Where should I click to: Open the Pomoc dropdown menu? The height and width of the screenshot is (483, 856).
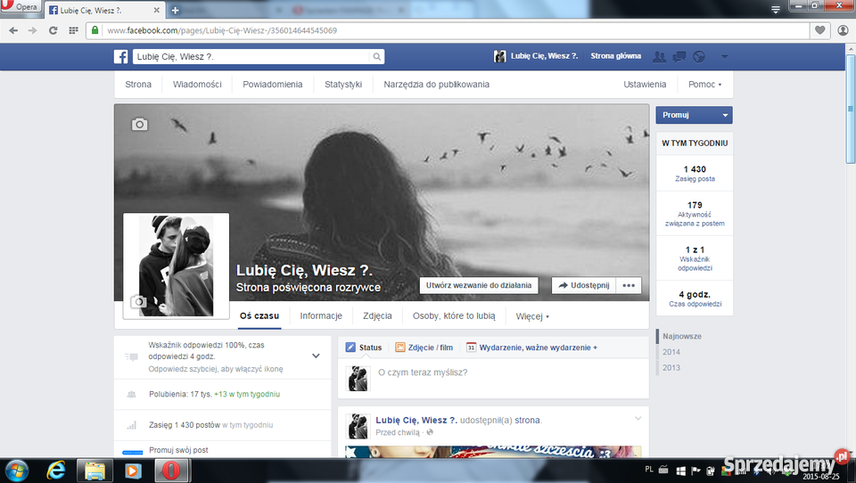tap(704, 85)
